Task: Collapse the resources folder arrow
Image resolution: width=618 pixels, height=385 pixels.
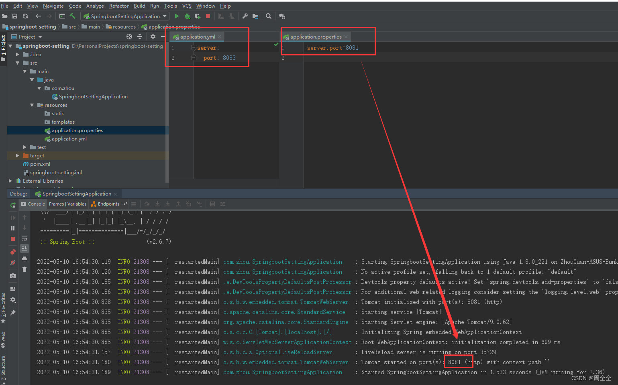Action: point(32,105)
